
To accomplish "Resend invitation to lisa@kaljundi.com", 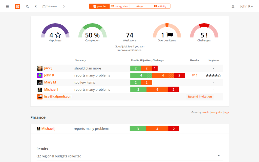I will [x=200, y=96].
